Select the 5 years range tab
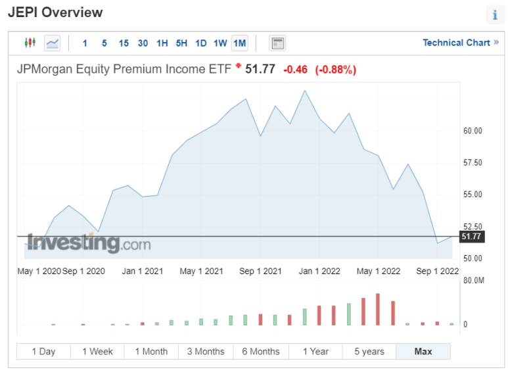Viewport: 508px width, 376px height. [x=369, y=352]
